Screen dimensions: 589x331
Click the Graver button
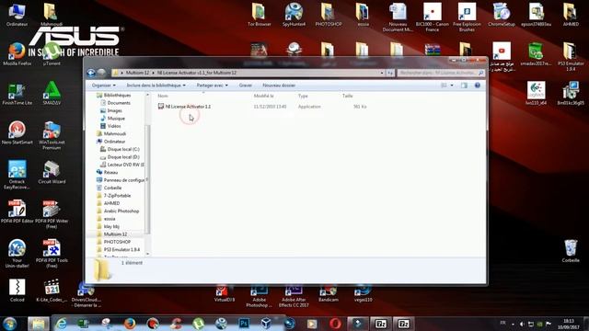(246, 86)
